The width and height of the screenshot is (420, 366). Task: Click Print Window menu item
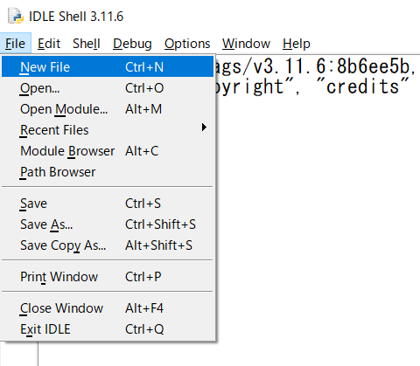point(108,277)
